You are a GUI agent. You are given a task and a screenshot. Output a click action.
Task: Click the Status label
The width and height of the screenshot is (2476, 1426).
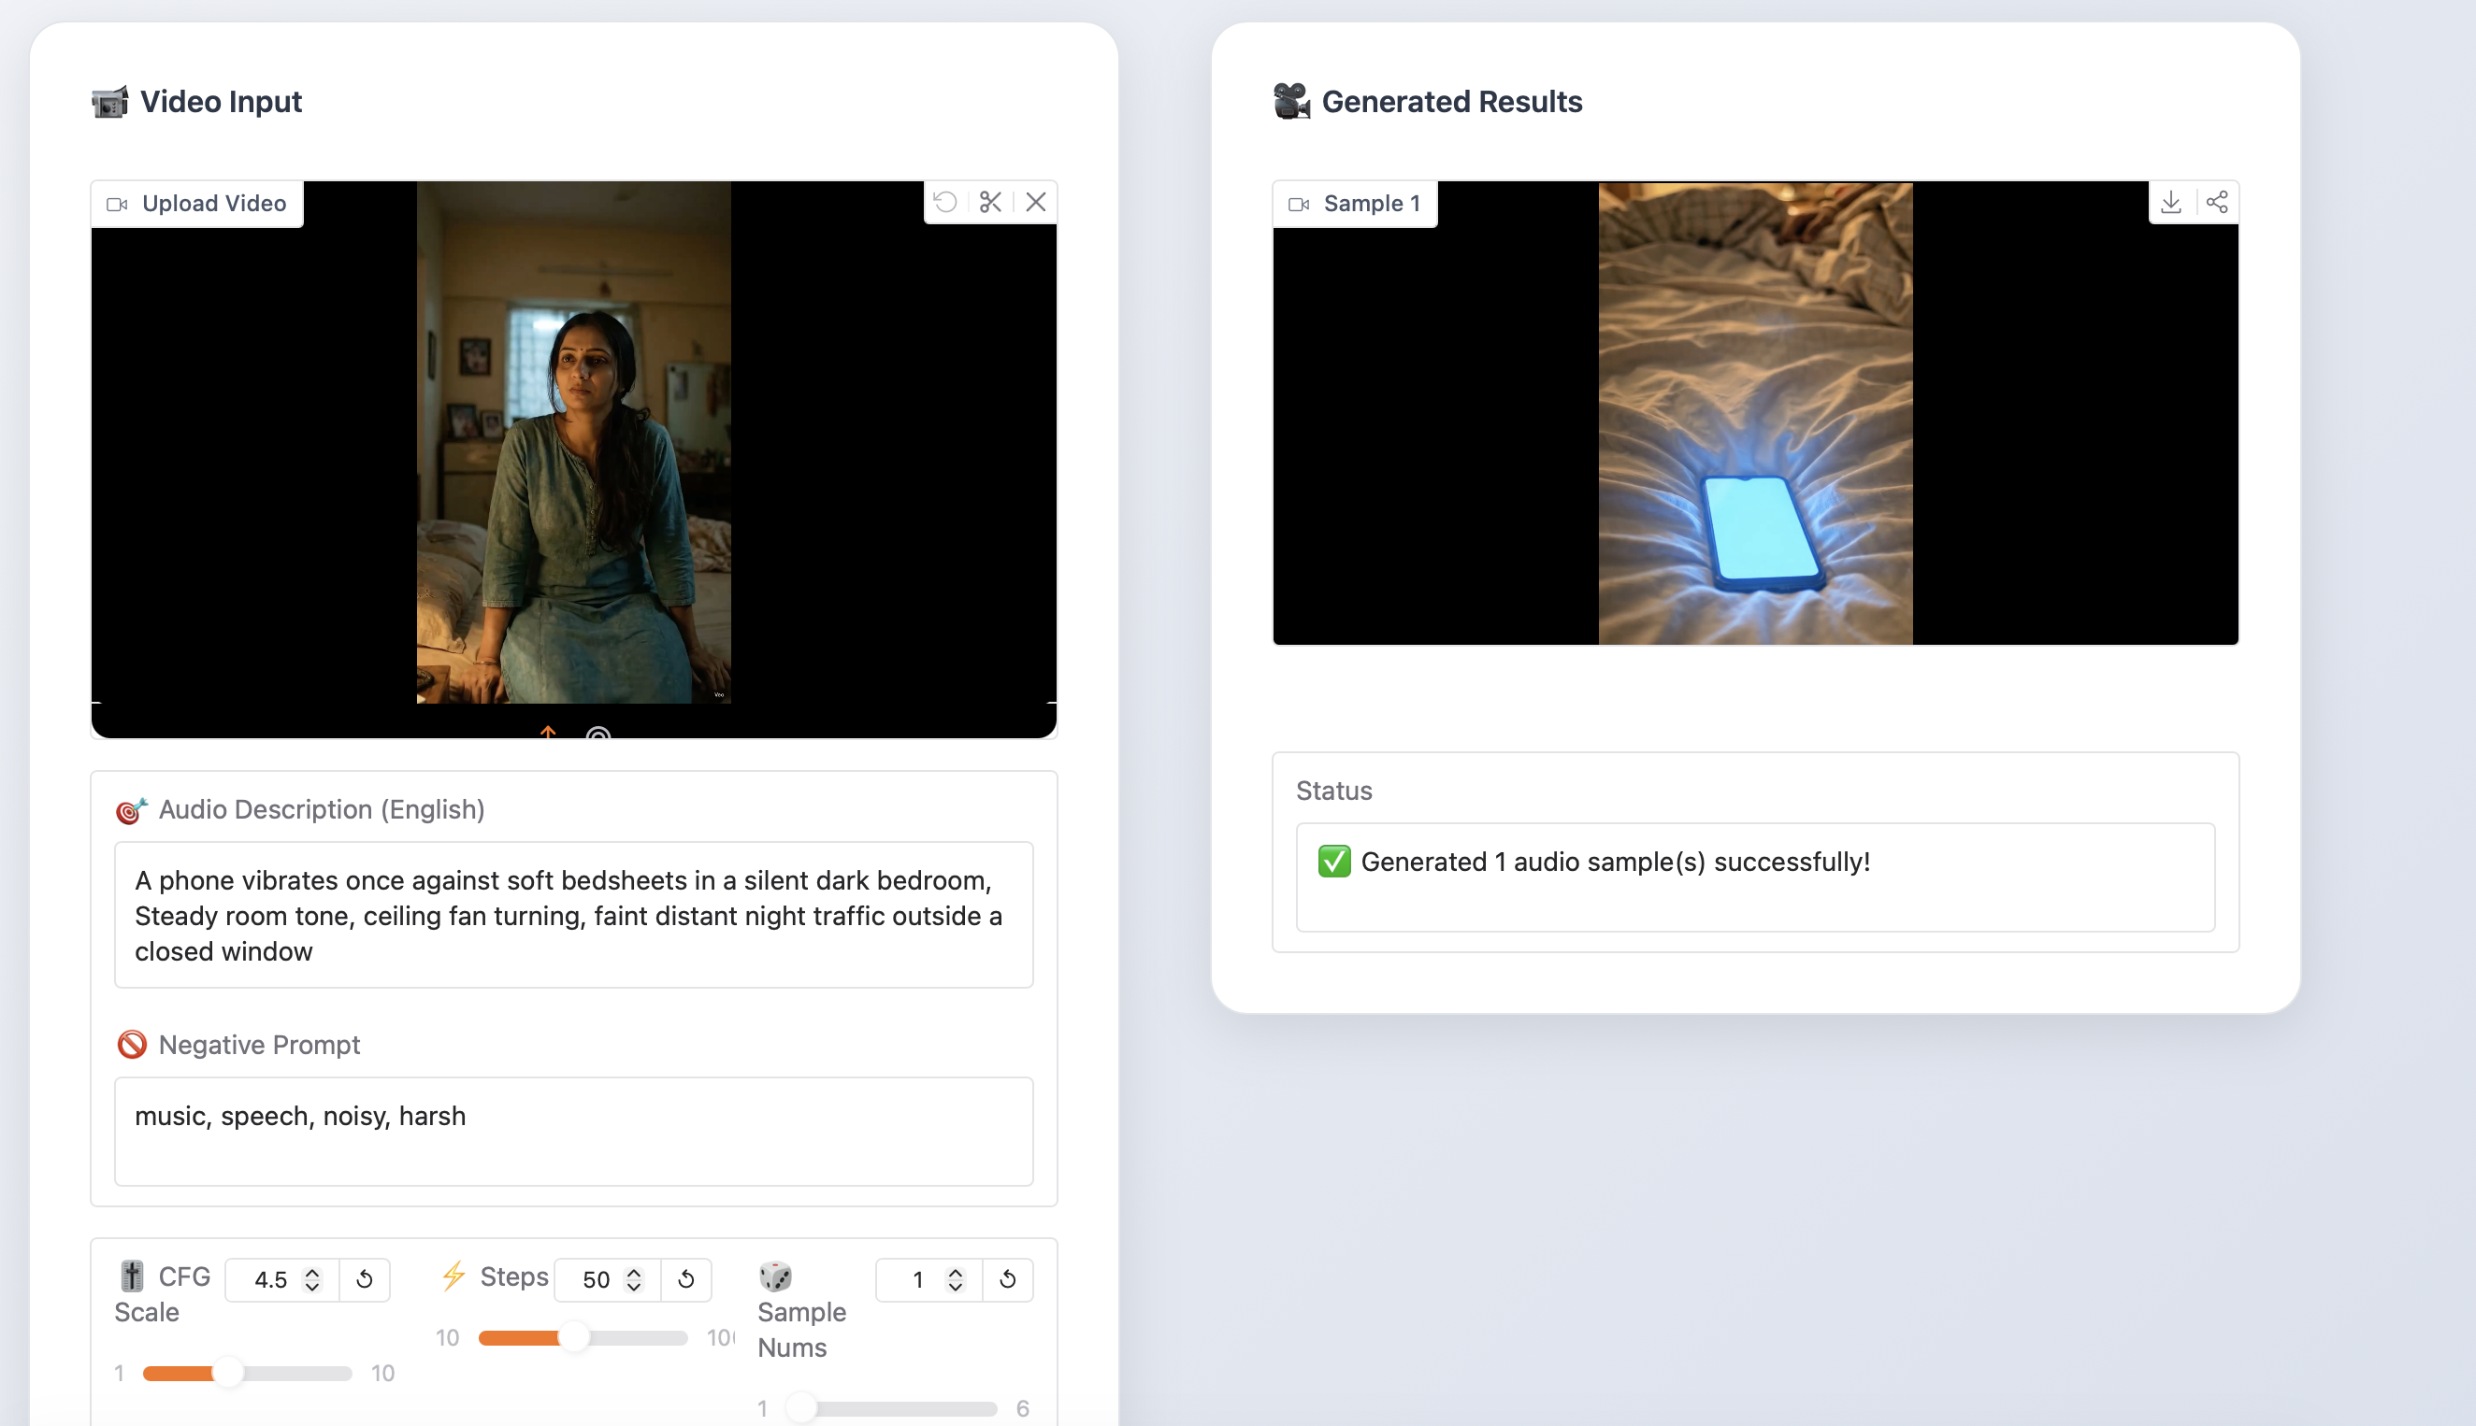[x=1333, y=791]
